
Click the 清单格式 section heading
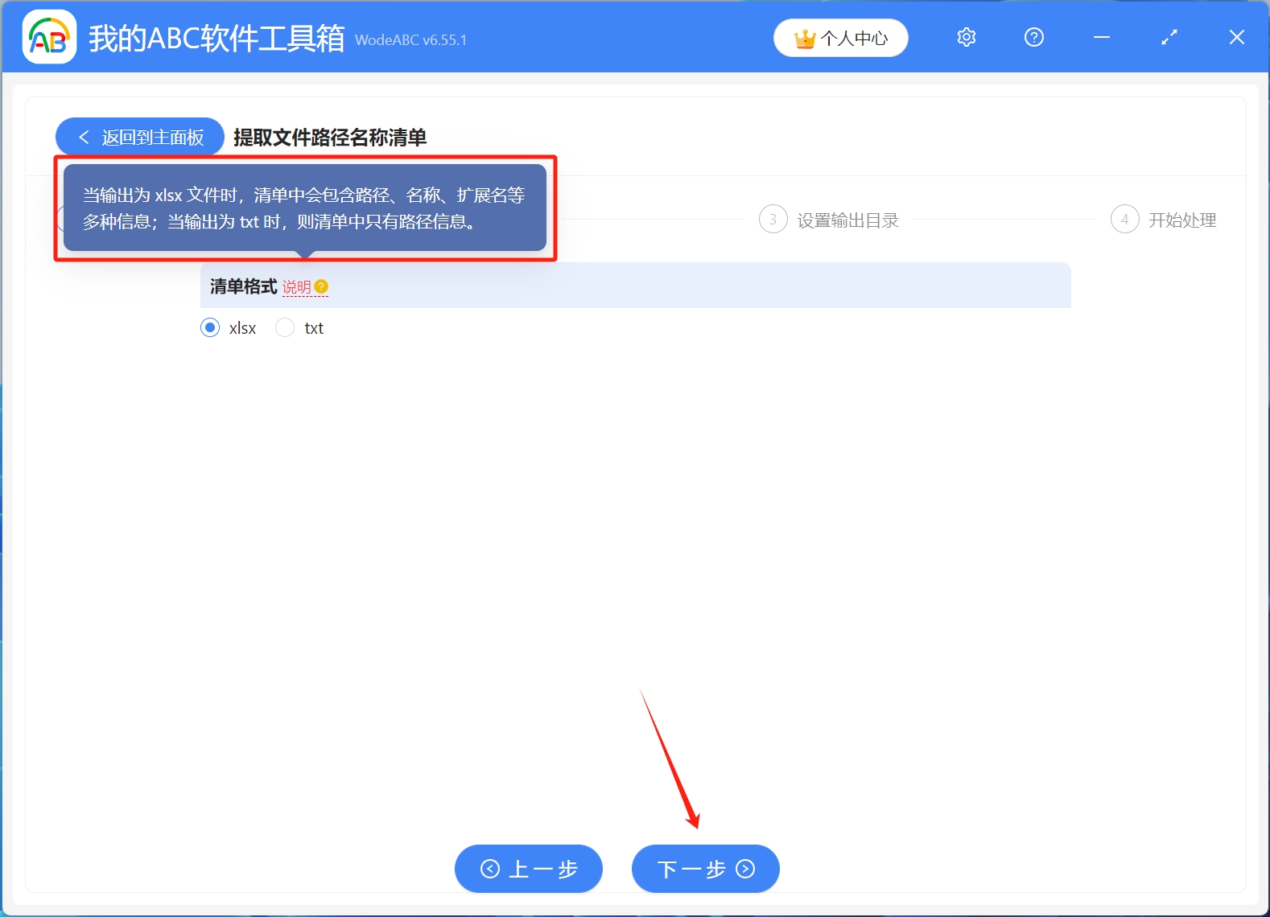[243, 286]
